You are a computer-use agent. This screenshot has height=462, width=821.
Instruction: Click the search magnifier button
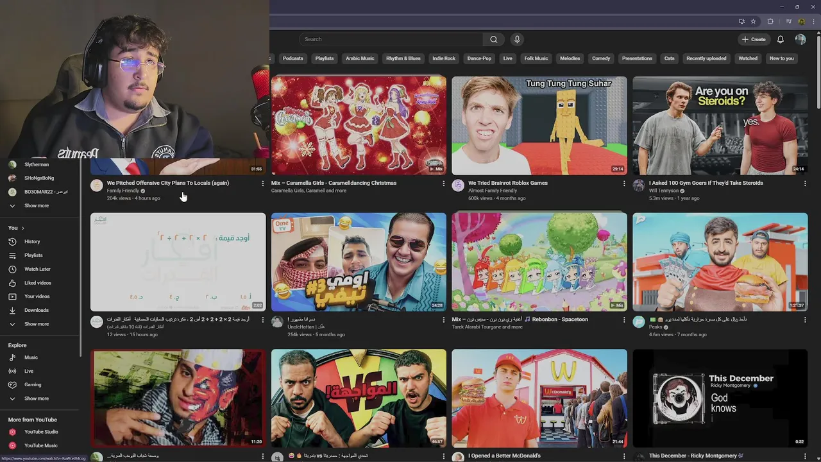(493, 39)
